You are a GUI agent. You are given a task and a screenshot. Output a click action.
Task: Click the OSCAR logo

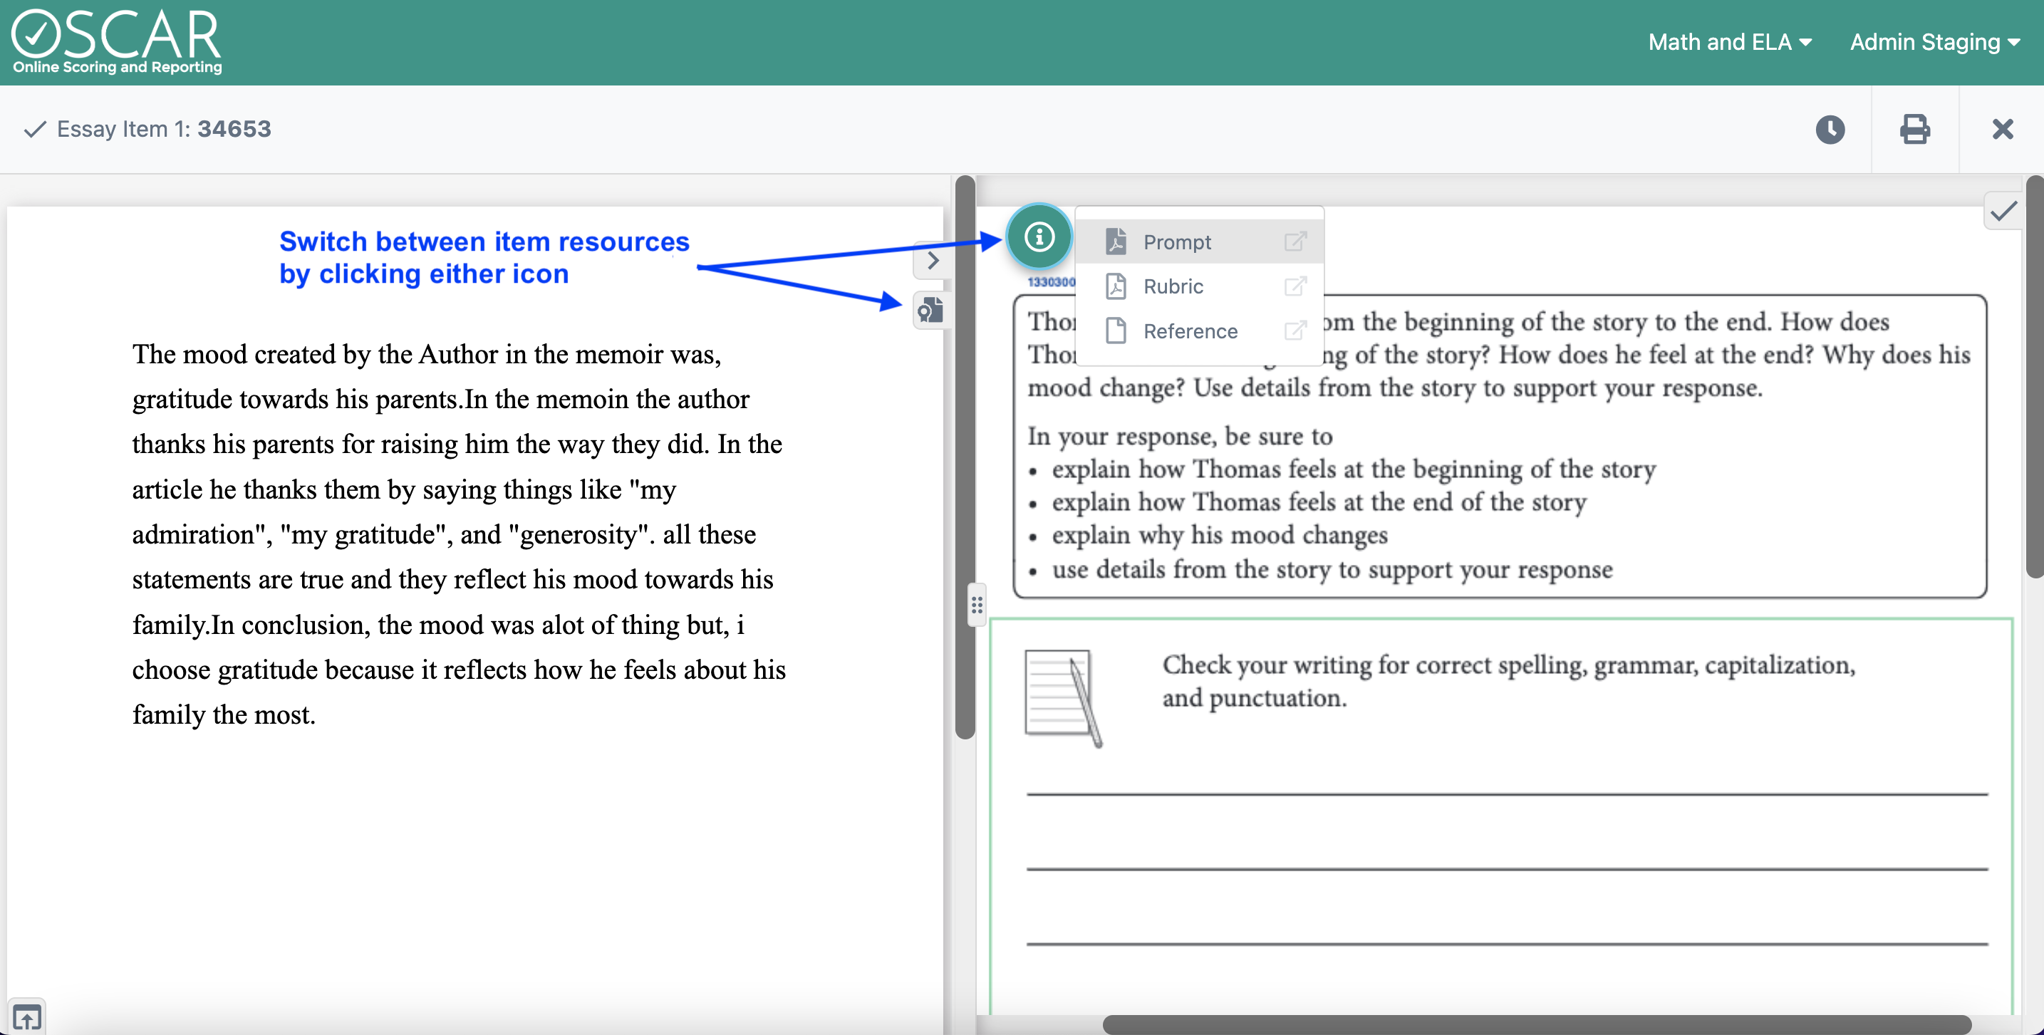(116, 41)
